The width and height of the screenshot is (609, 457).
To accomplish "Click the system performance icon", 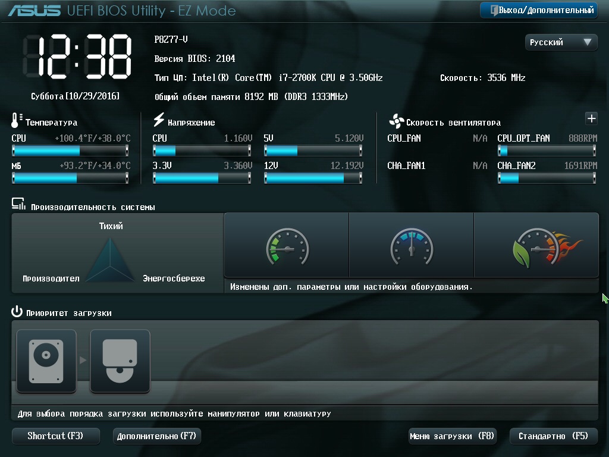I will (x=18, y=205).
